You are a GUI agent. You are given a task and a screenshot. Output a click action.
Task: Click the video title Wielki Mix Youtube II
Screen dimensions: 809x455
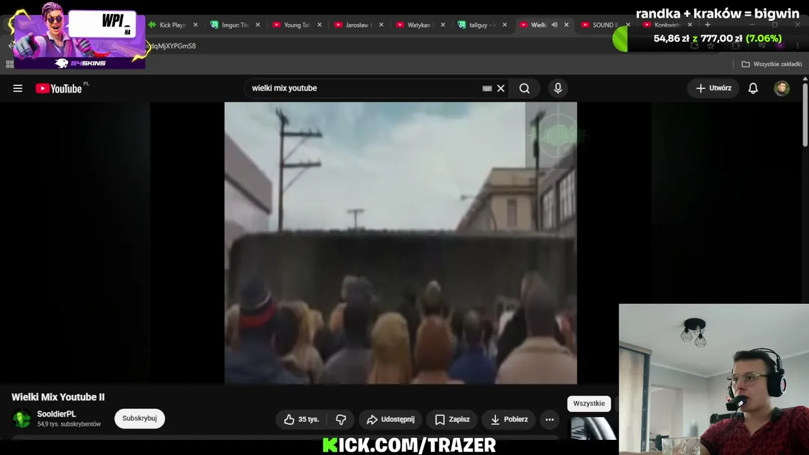(58, 397)
